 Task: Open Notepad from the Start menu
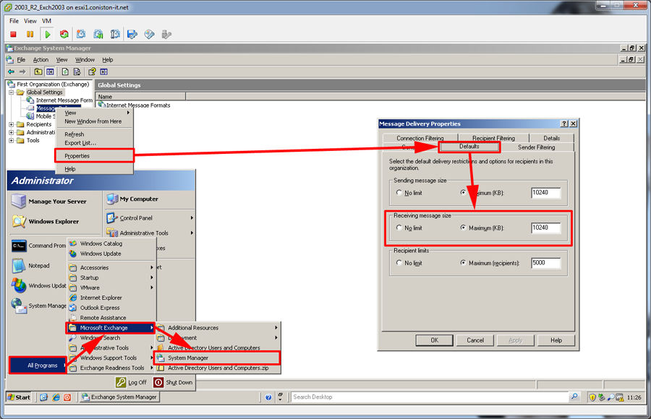click(x=31, y=266)
